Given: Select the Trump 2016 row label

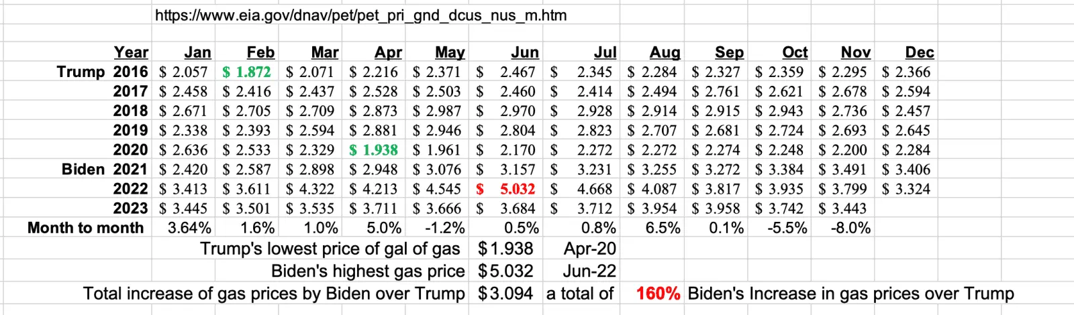Looking at the screenshot, I should pyautogui.click(x=102, y=72).
